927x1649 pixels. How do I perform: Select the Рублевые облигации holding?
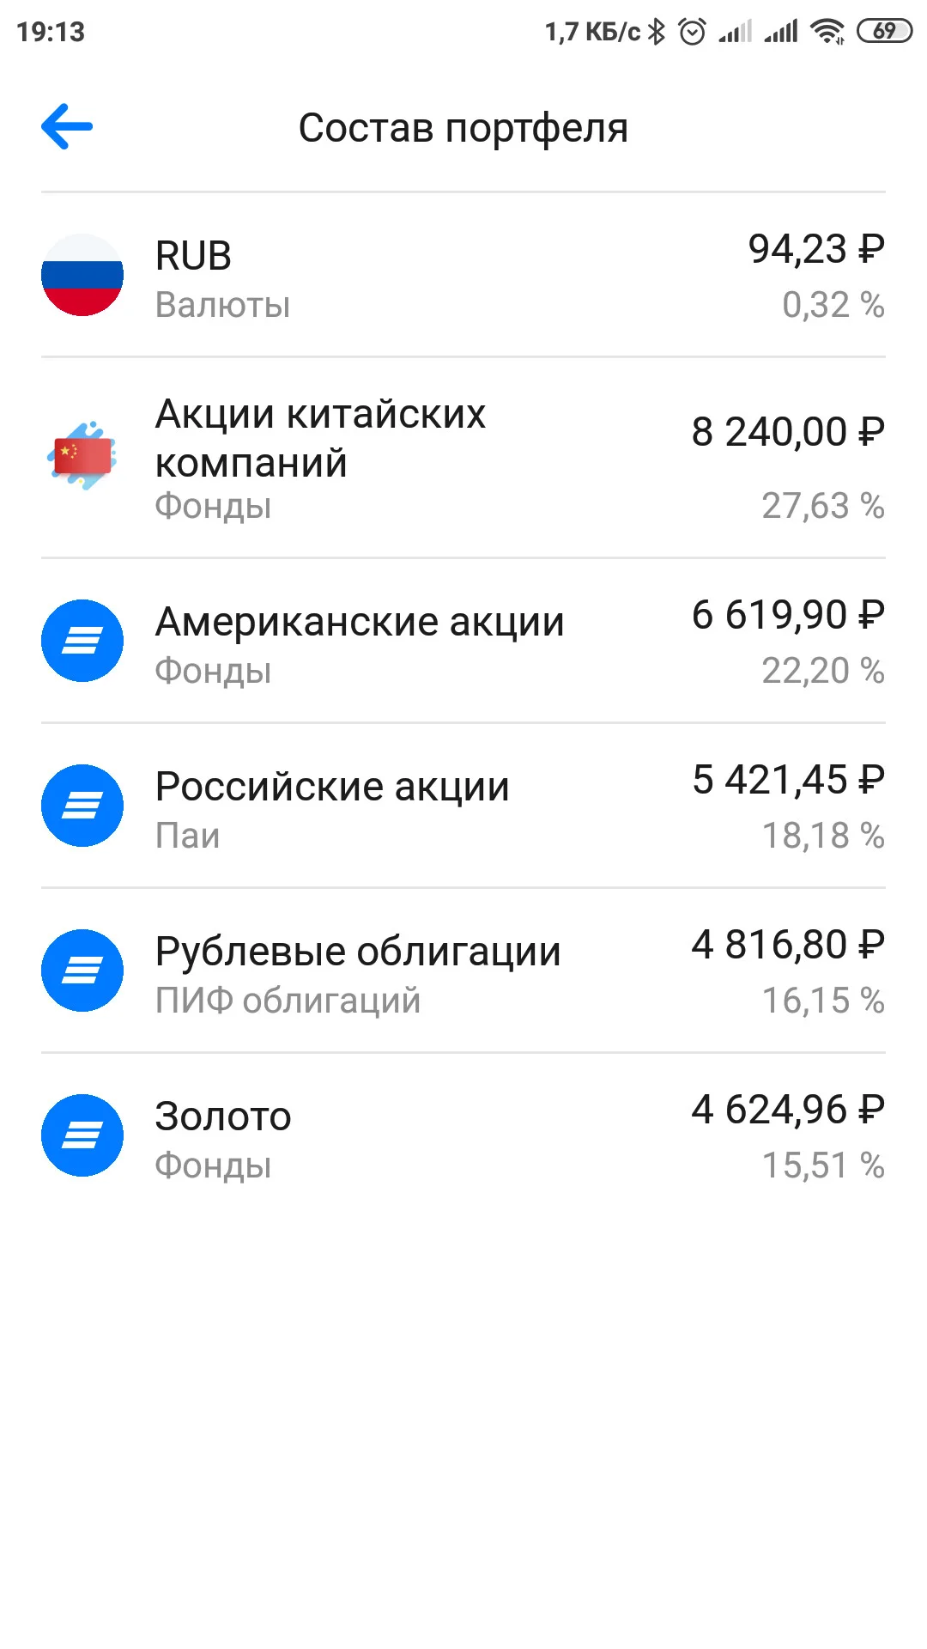tap(463, 971)
